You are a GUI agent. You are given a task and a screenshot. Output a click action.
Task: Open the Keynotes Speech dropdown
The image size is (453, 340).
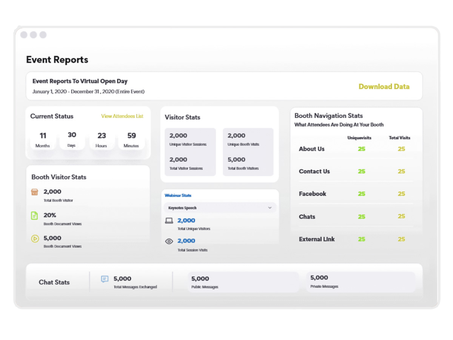[x=220, y=208]
